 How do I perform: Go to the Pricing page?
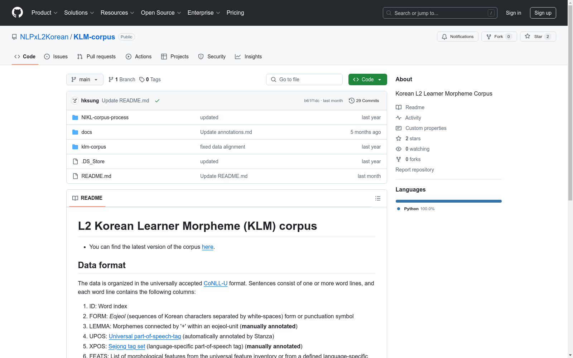[235, 13]
